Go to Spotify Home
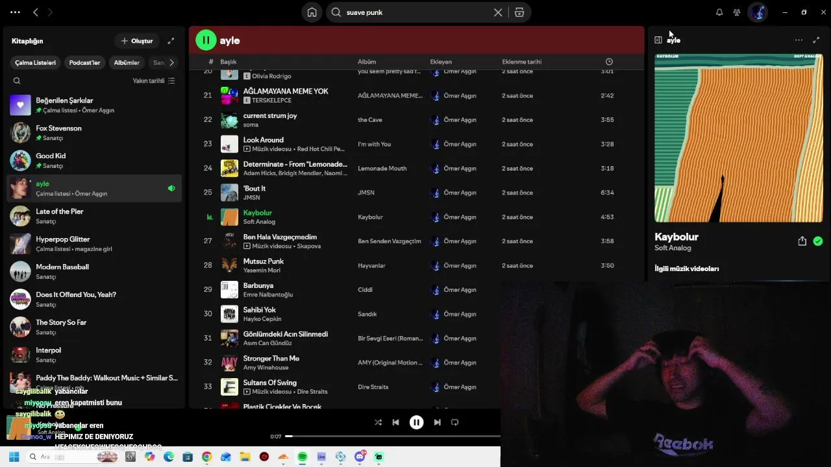Viewport: 831px width, 467px height. 312,12
